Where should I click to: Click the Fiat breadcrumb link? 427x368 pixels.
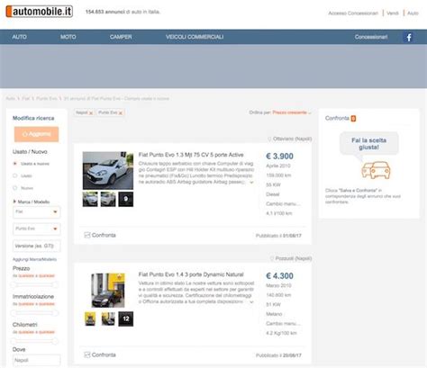[x=26, y=98]
